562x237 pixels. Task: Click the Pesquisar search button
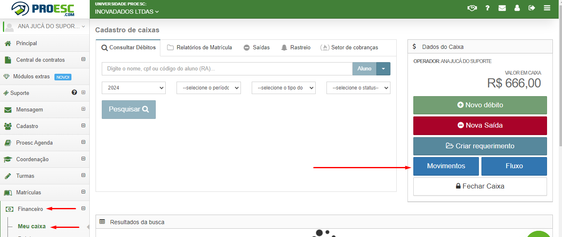pos(129,109)
